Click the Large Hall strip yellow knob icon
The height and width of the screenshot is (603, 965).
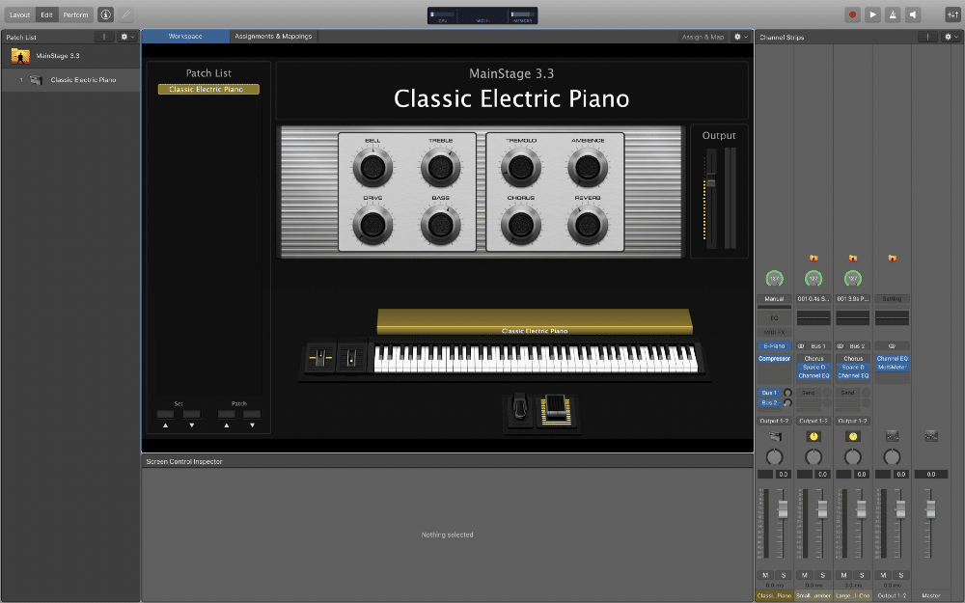click(853, 437)
